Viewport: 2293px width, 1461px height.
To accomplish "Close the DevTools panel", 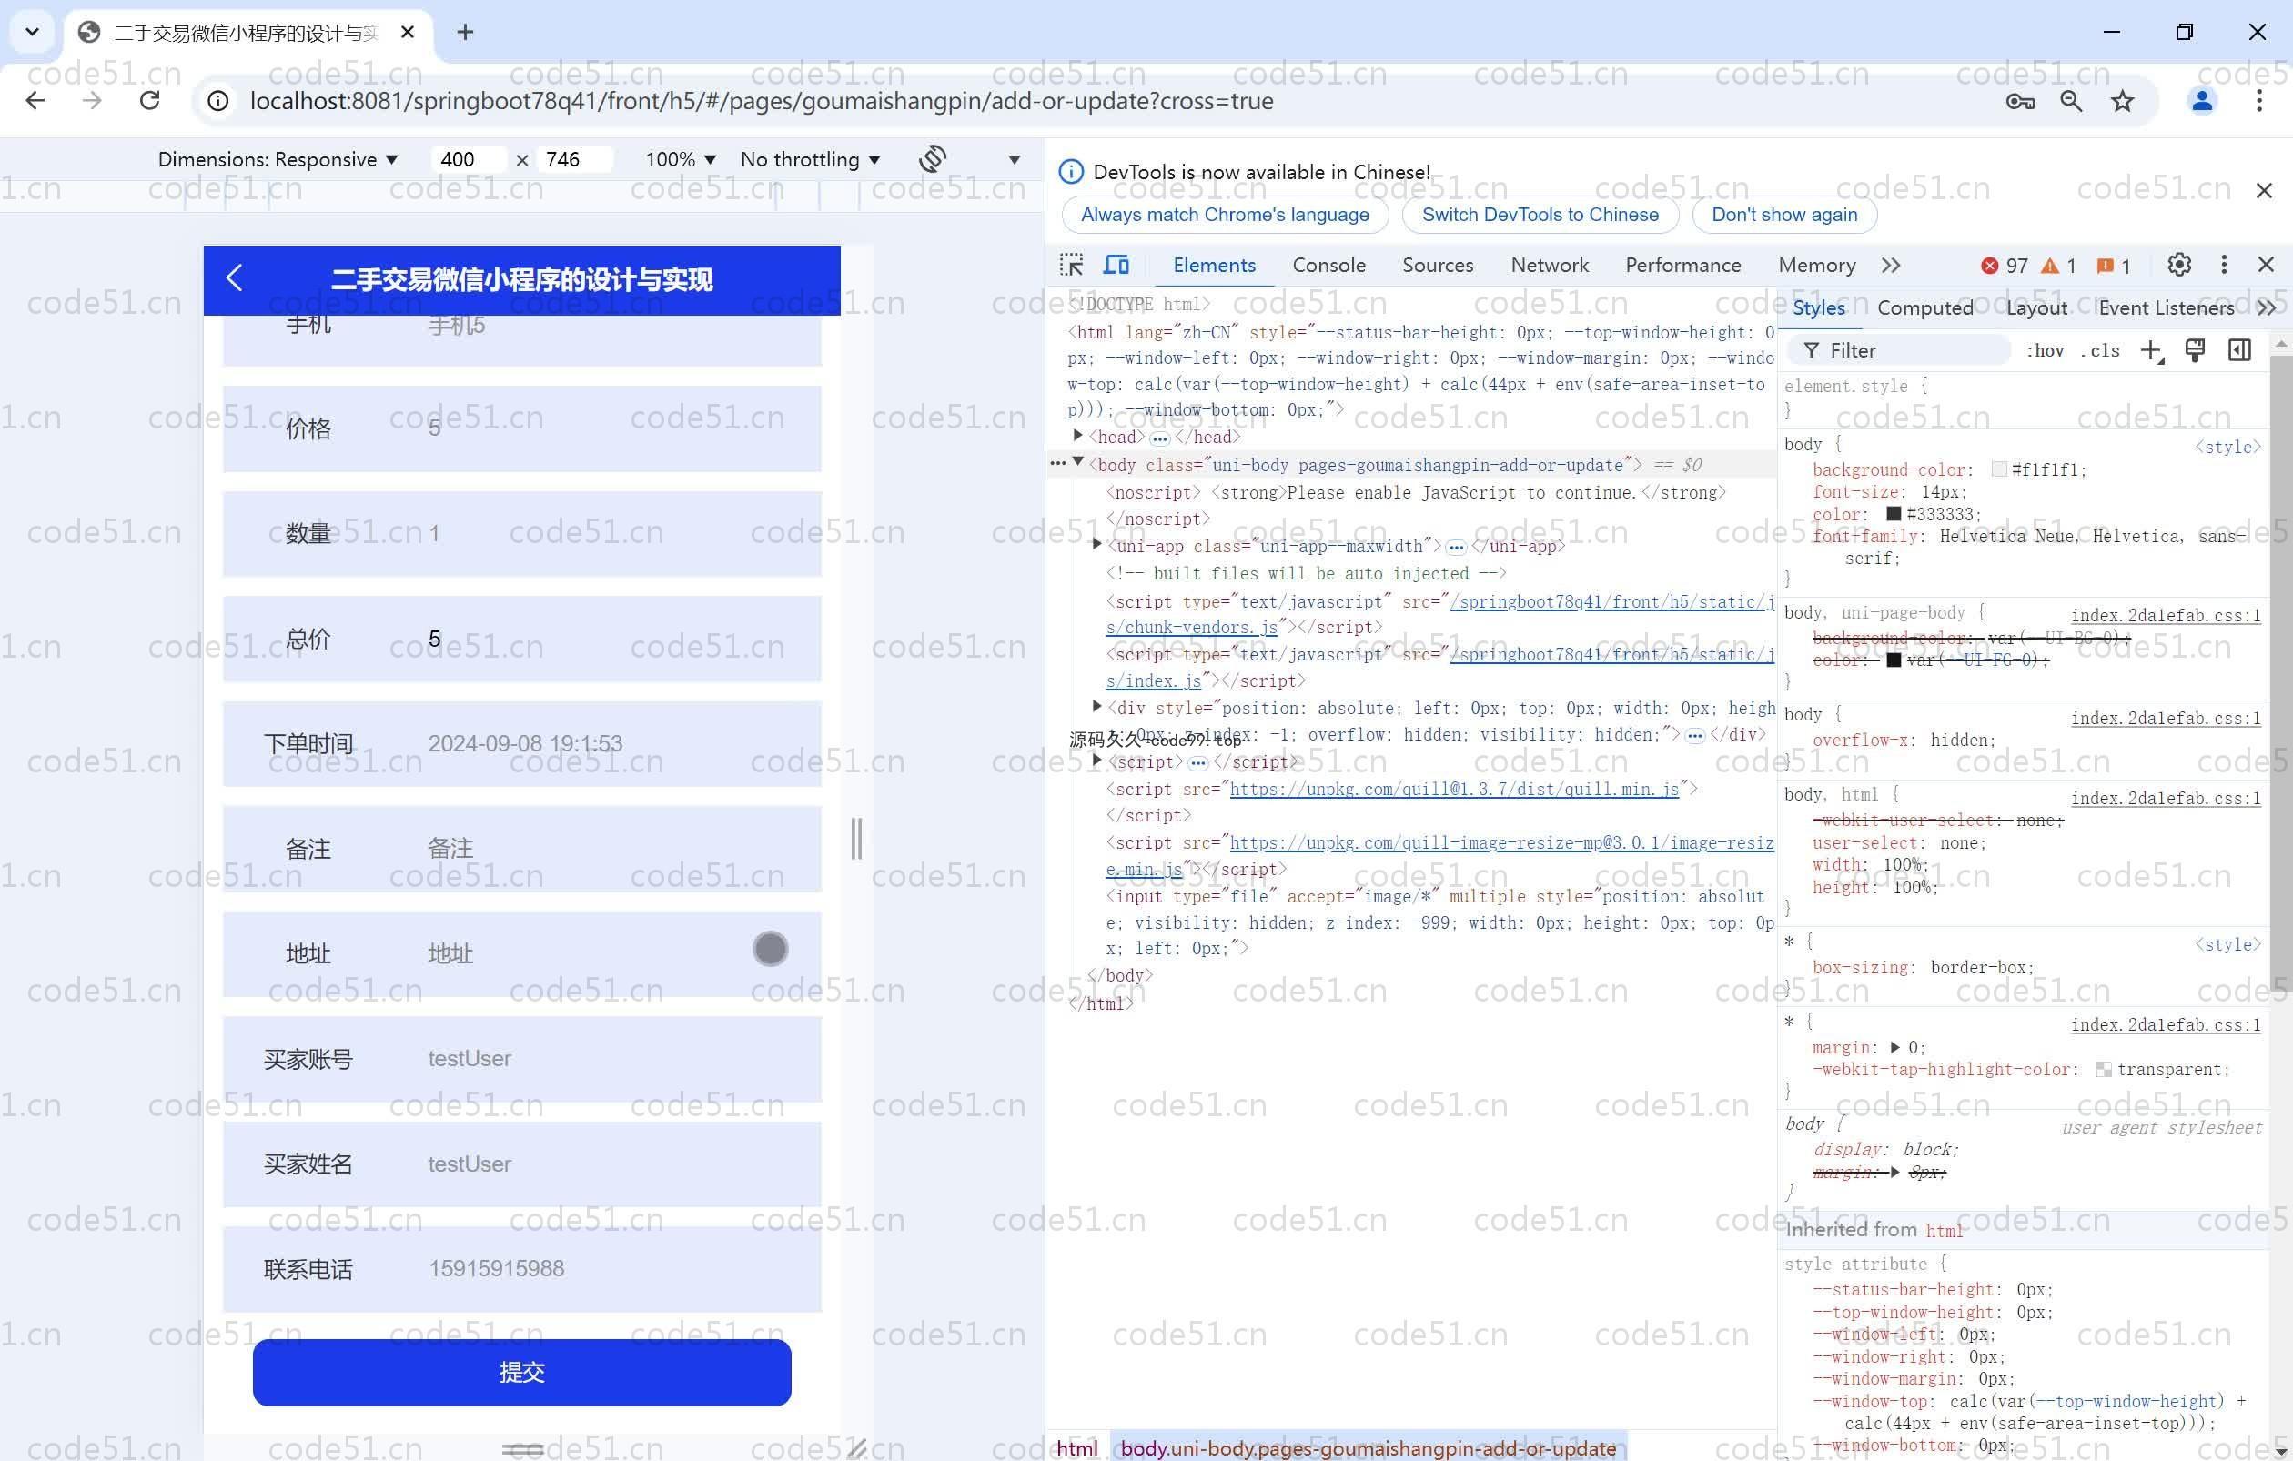I will click(x=2266, y=265).
